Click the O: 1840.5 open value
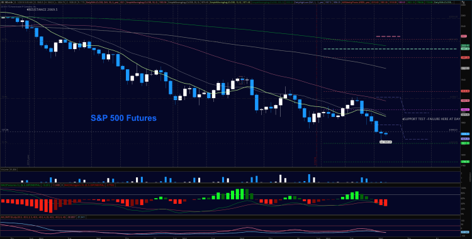The image size is (472, 239). pos(38,2)
